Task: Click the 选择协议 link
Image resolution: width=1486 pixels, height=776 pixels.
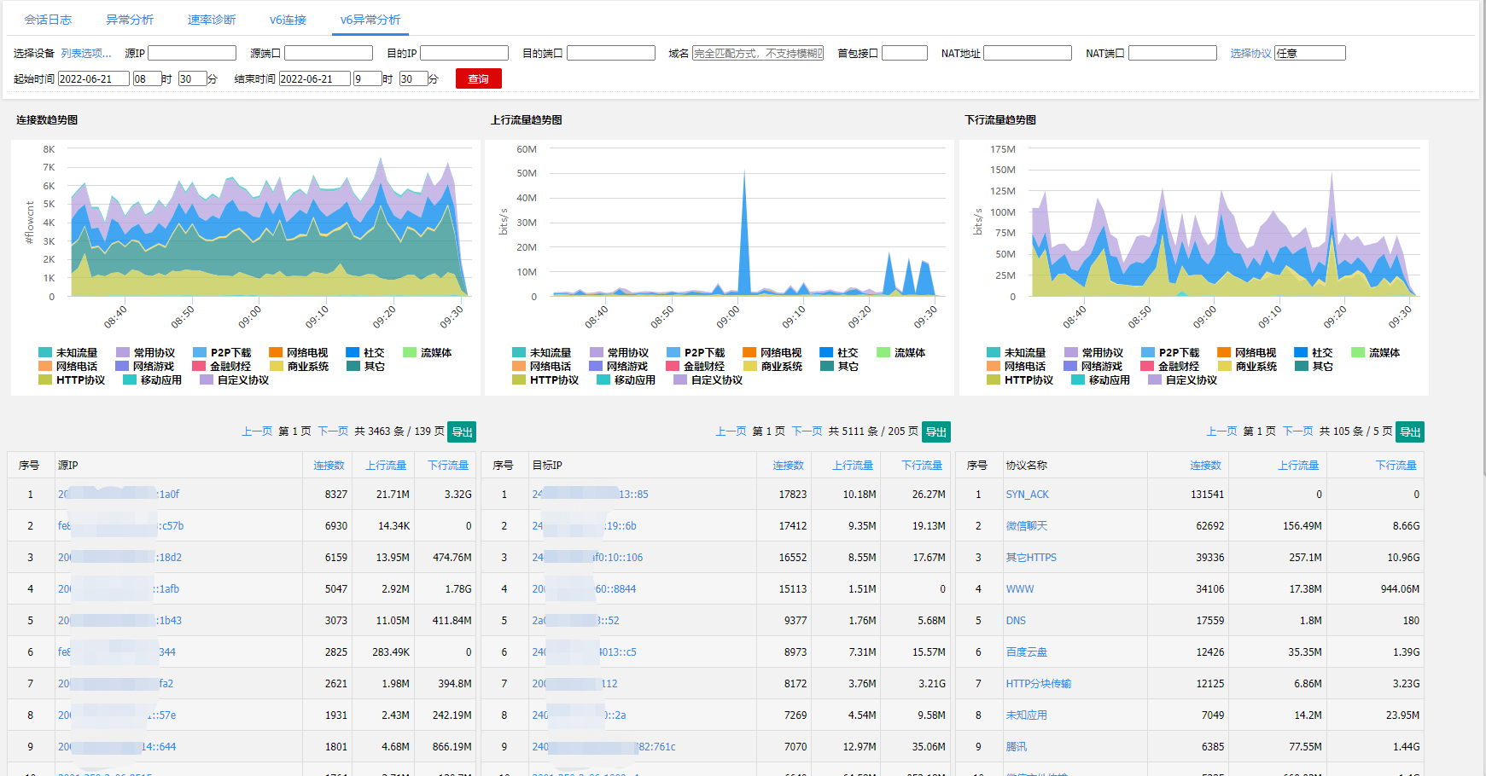Action: click(1250, 53)
